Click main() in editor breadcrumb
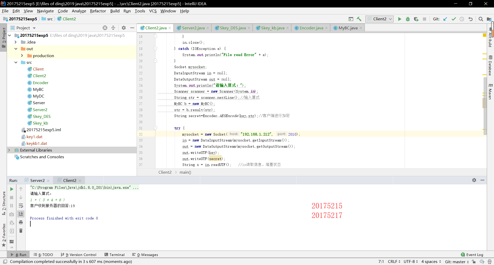The width and height of the screenshot is (494, 265). tap(185, 172)
